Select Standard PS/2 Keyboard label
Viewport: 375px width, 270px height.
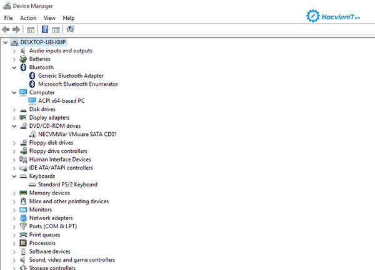(67, 185)
